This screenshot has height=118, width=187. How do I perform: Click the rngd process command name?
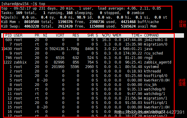148,58
